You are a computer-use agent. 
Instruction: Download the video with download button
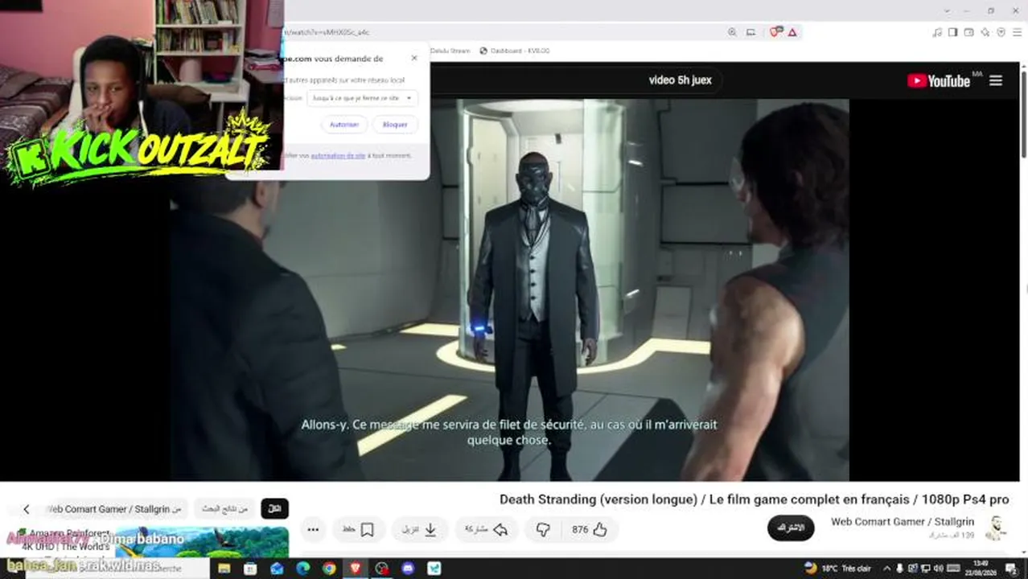[420, 529]
